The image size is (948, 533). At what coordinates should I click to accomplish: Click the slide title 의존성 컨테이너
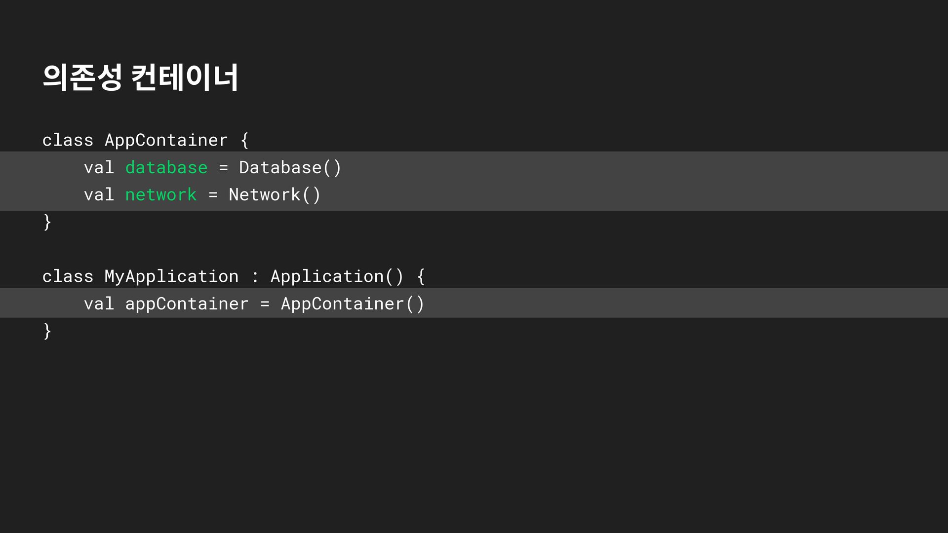tap(140, 77)
